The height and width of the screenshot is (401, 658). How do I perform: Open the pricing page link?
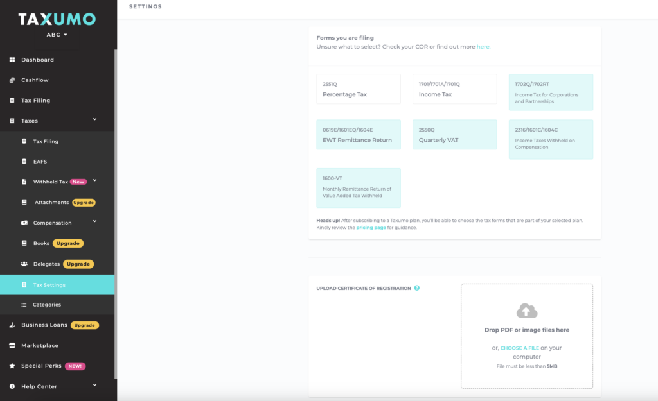[x=371, y=228]
